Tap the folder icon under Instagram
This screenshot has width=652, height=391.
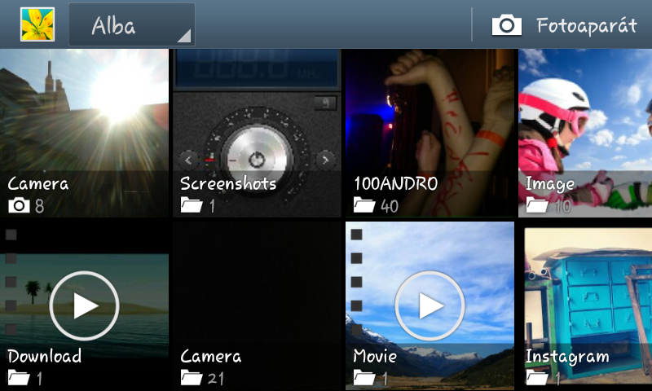coord(536,377)
